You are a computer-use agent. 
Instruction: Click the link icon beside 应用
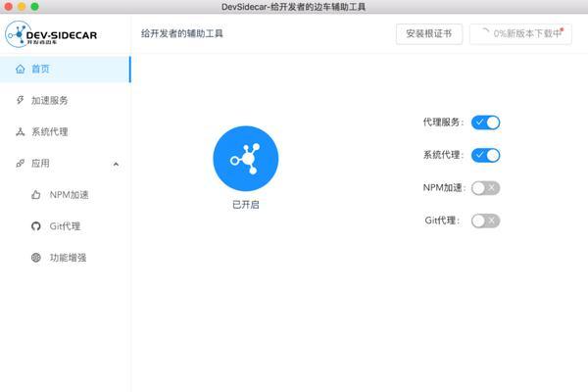click(21, 164)
